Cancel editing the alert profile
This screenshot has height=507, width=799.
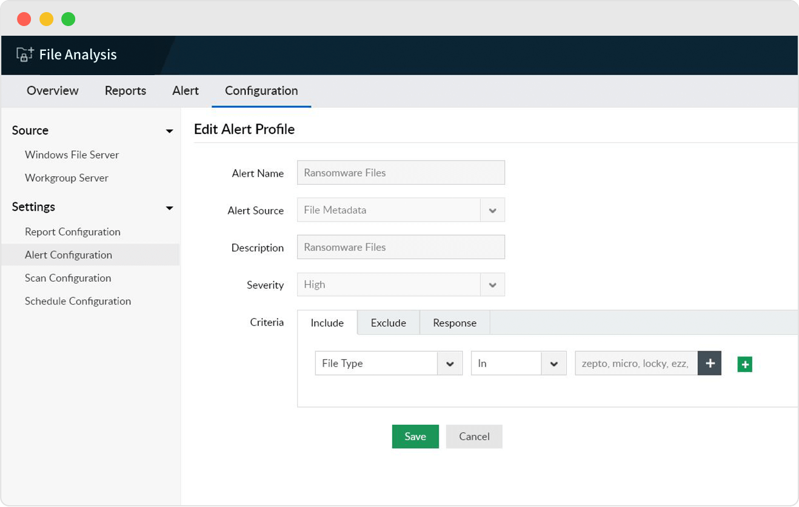[x=473, y=436]
